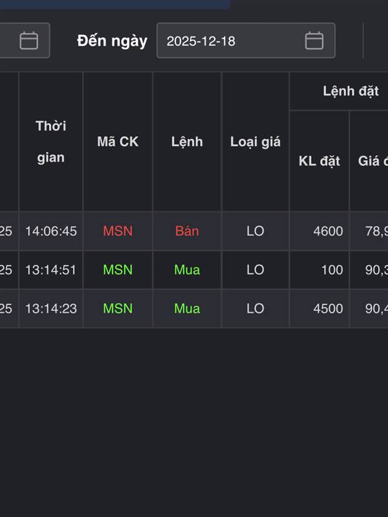The height and width of the screenshot is (517, 388).
Task: Click Mua in the 13:14:51 order row
Action: (187, 269)
